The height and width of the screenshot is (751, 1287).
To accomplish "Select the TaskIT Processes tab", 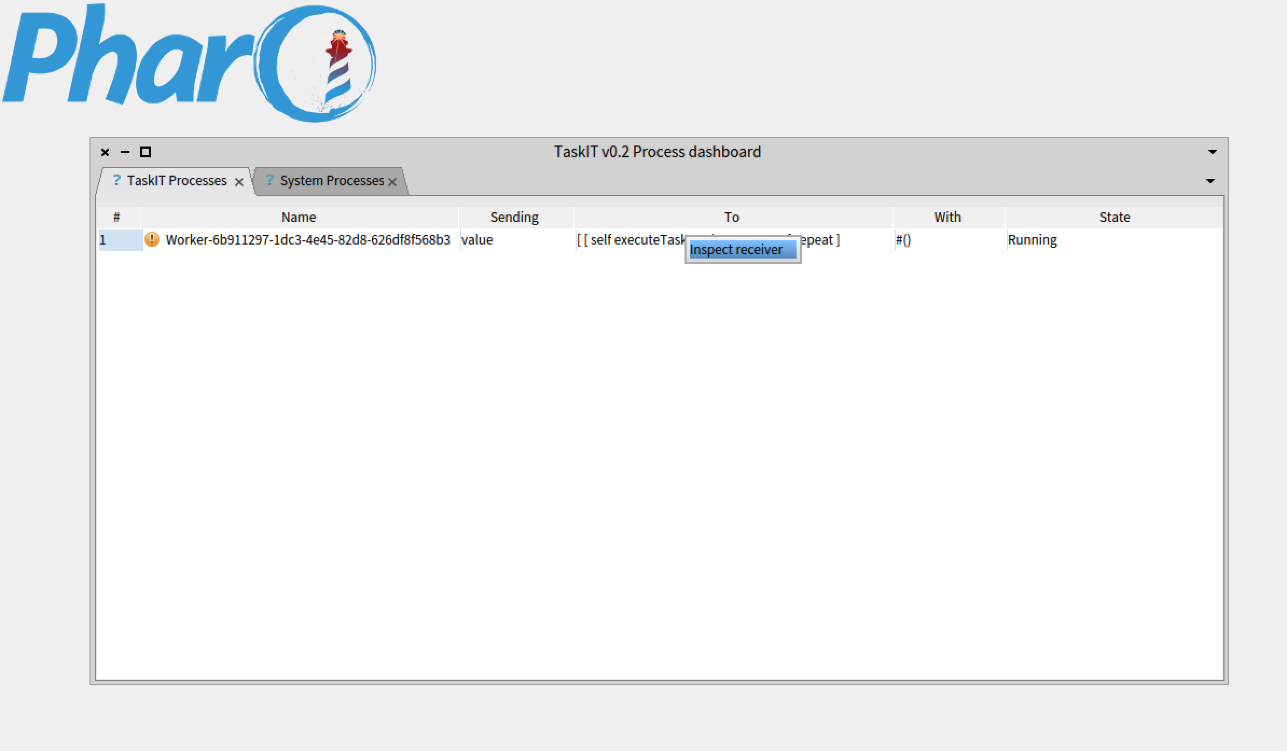I will coord(170,180).
